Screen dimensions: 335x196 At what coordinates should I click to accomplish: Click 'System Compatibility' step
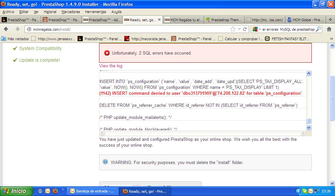(x=40, y=48)
